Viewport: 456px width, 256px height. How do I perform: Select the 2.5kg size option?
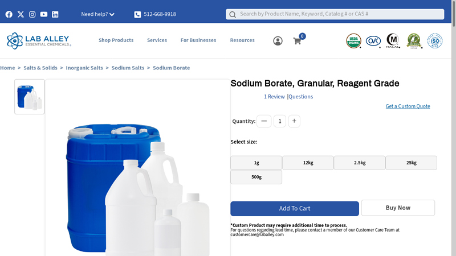click(x=360, y=163)
